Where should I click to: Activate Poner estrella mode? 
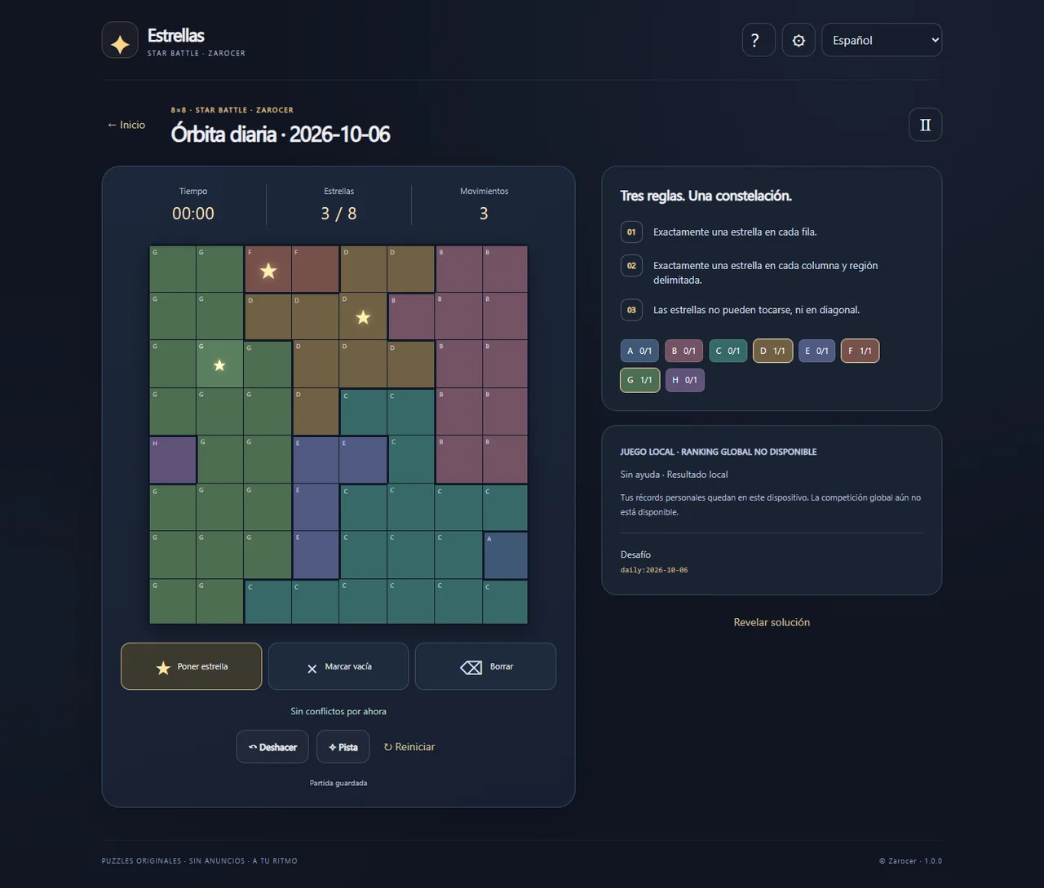[191, 666]
